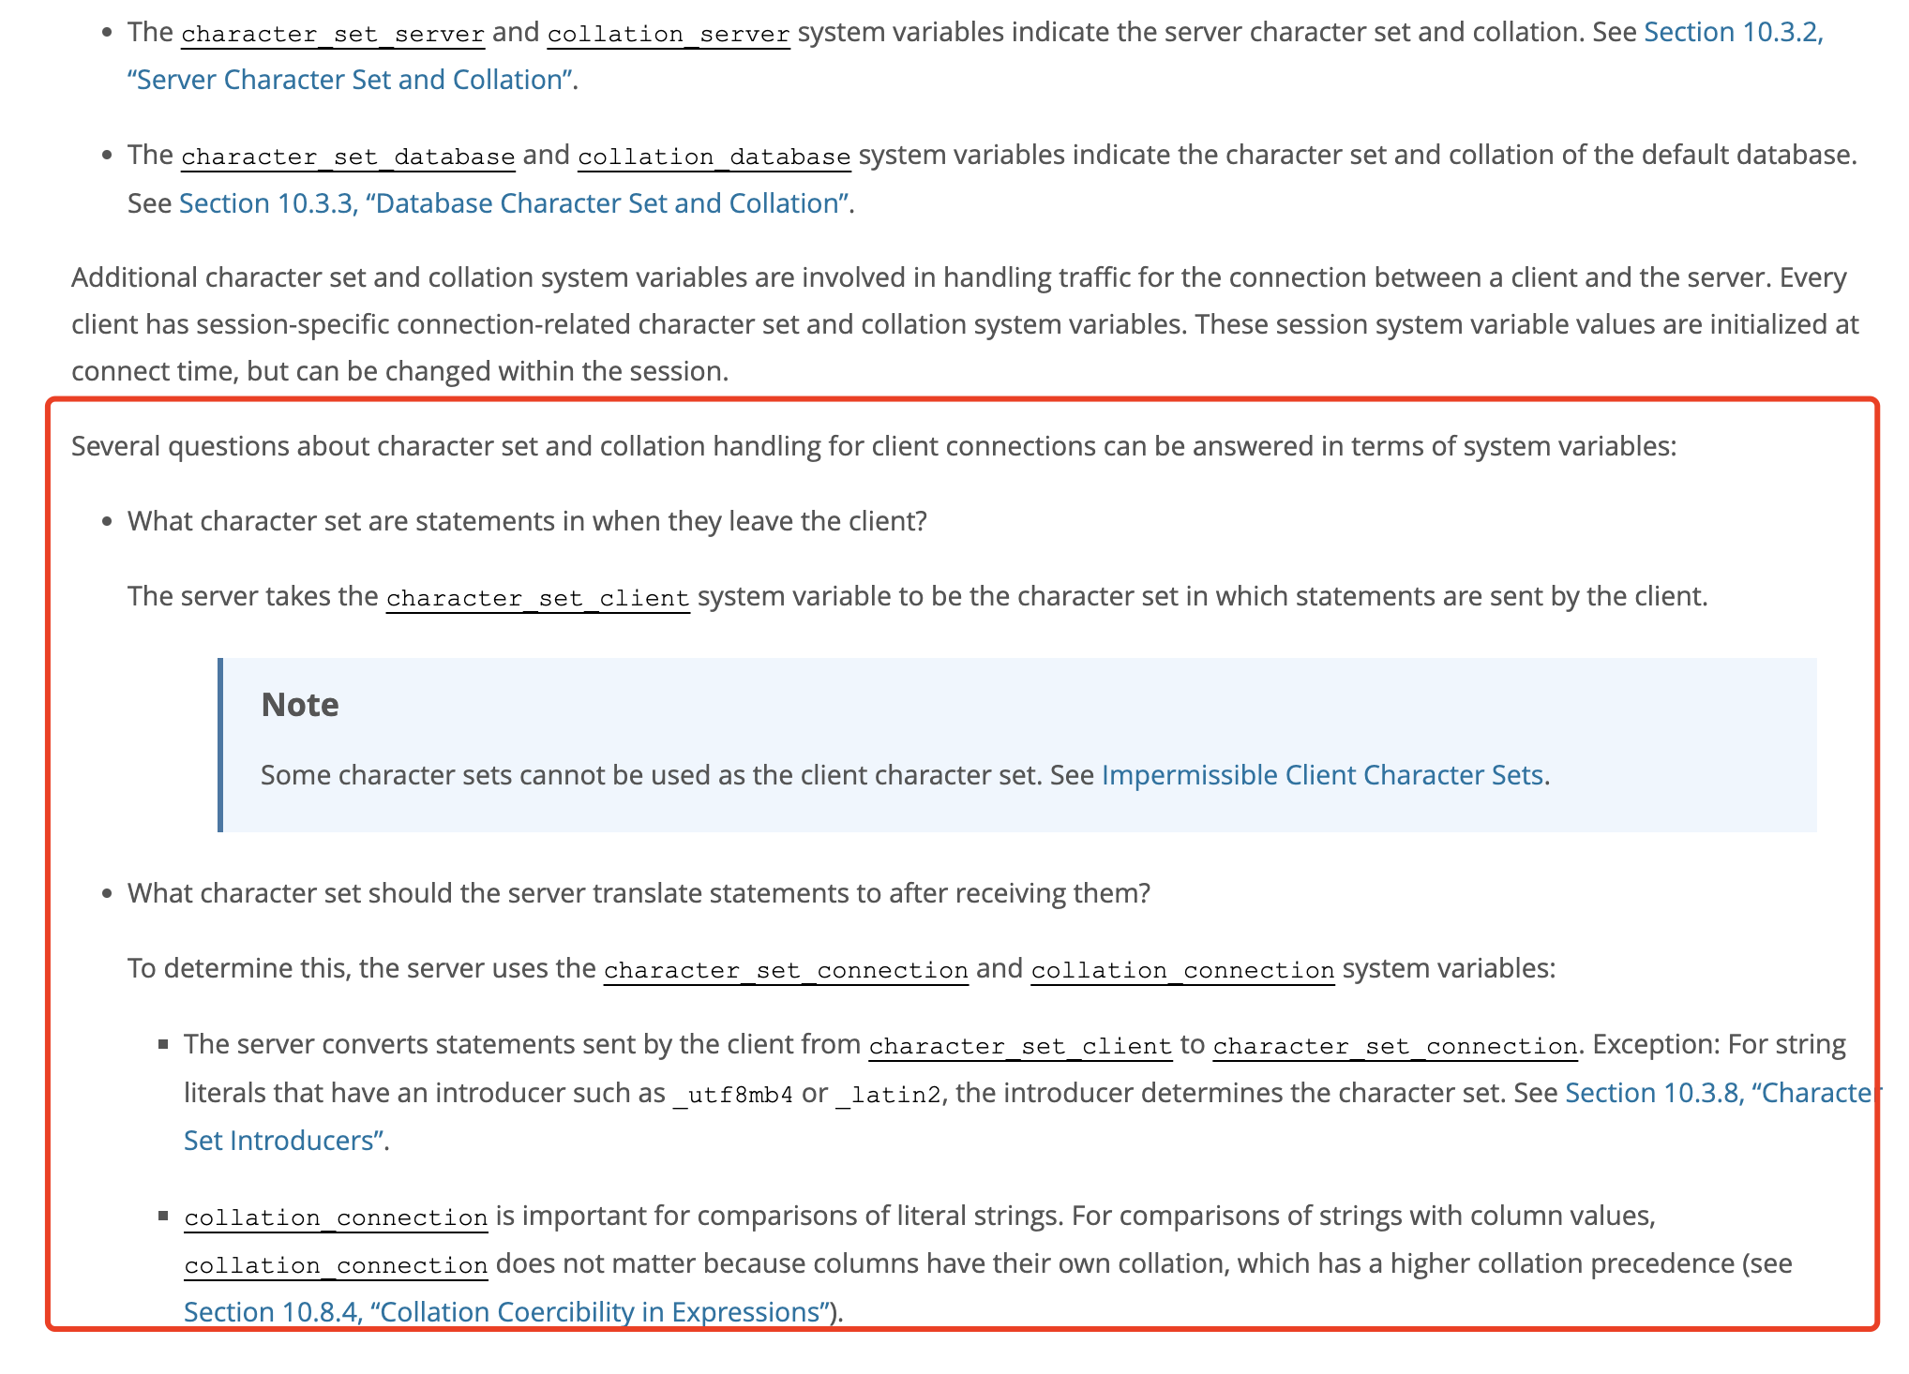
Task: Click the "Note" heading in the blue box
Action: (300, 705)
